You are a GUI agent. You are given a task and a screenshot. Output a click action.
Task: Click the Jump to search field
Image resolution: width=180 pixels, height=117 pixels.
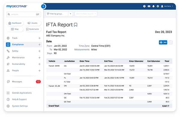[24, 14]
